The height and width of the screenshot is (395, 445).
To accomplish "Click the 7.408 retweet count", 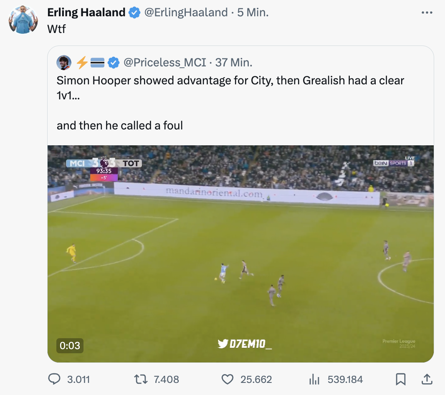I will [x=166, y=379].
